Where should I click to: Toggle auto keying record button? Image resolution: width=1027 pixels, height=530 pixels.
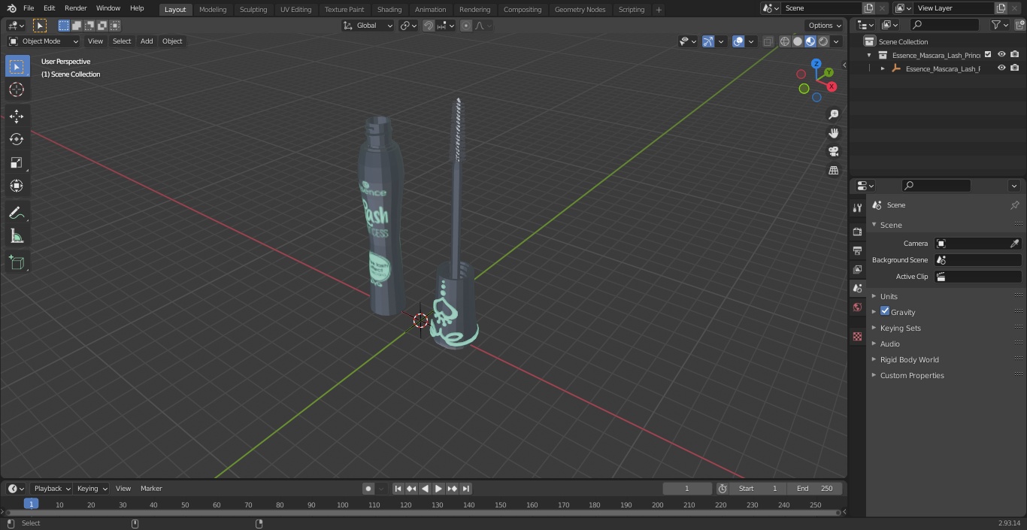[368, 489]
